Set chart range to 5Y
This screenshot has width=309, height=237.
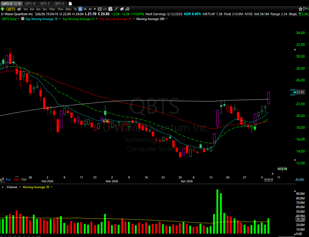pyautogui.click(x=2, y=236)
